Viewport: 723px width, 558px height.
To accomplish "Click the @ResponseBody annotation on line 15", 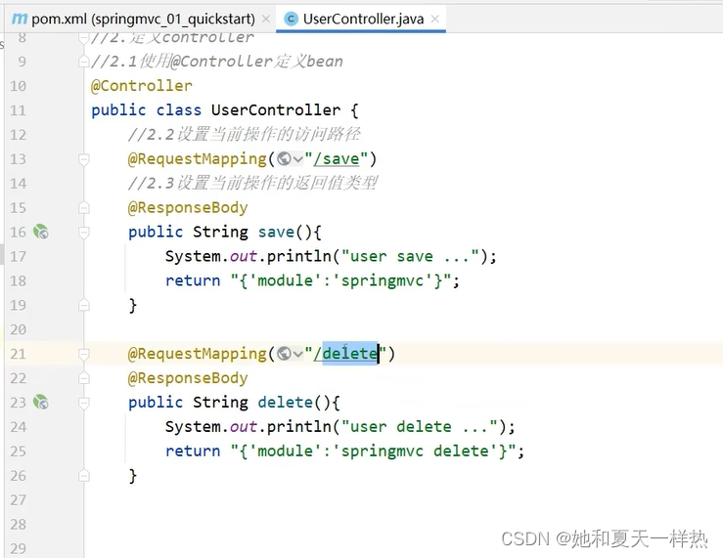I will click(x=188, y=207).
